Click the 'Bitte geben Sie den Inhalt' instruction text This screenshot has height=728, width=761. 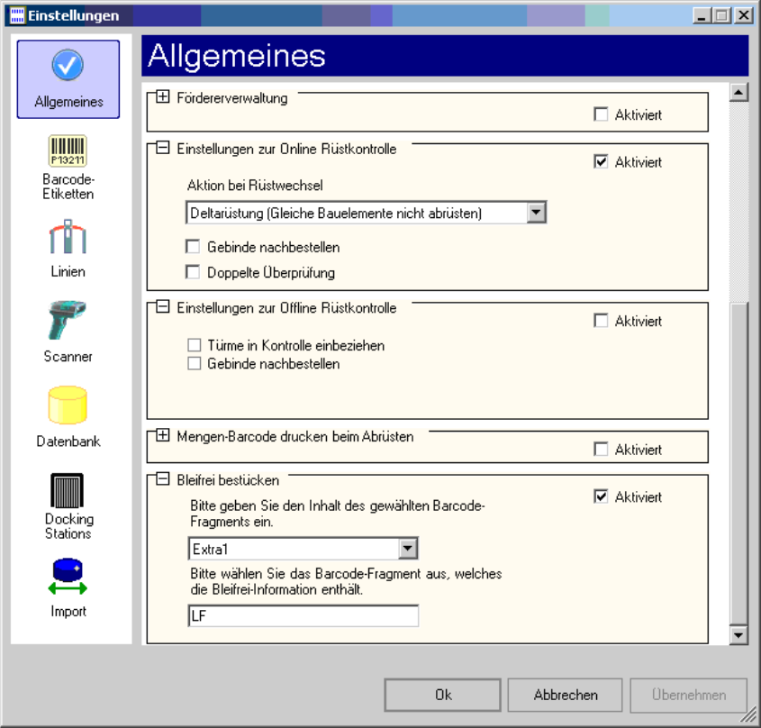click(x=338, y=514)
